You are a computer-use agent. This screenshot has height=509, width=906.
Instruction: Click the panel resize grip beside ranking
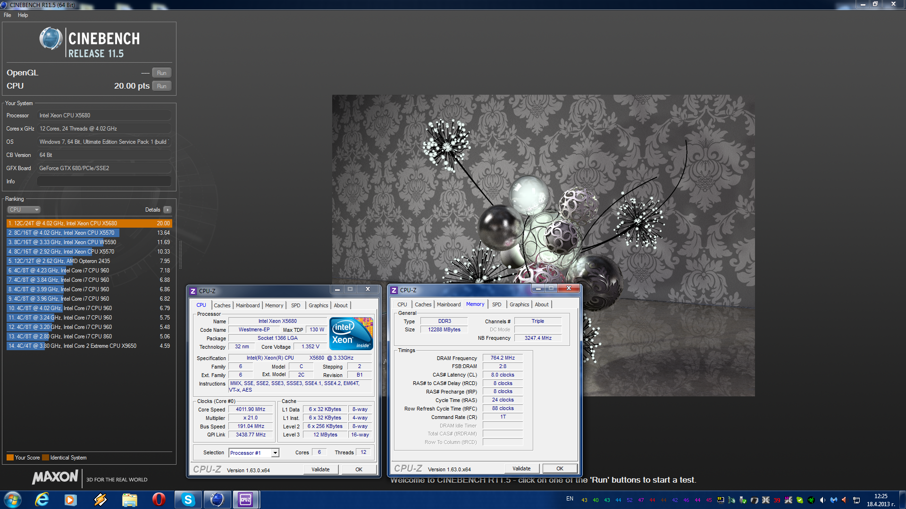point(180,254)
